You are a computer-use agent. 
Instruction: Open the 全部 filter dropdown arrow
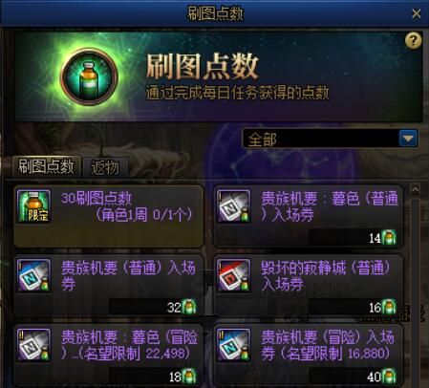[x=408, y=139]
